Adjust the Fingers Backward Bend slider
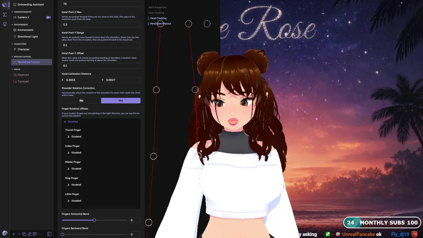 point(94,234)
